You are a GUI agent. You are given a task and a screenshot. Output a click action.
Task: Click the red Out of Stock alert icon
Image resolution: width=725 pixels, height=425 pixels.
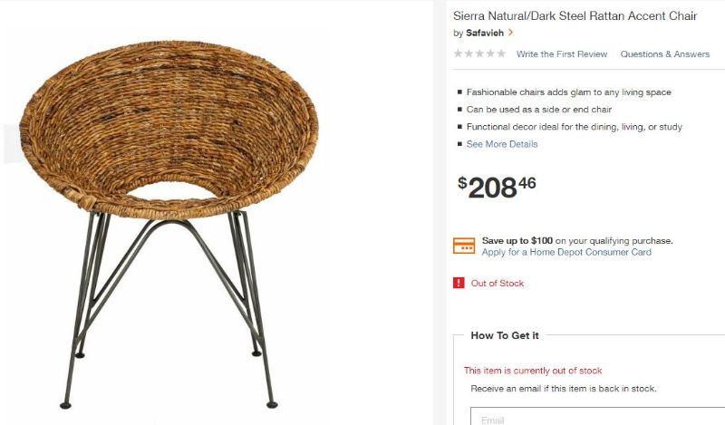tap(459, 283)
